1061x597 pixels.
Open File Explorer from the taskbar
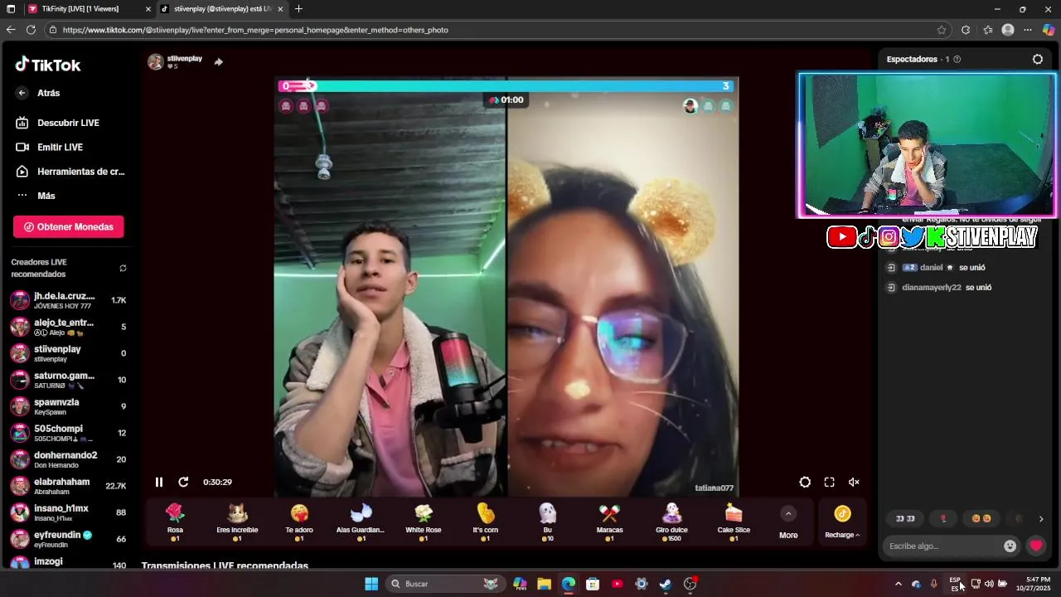(x=544, y=584)
